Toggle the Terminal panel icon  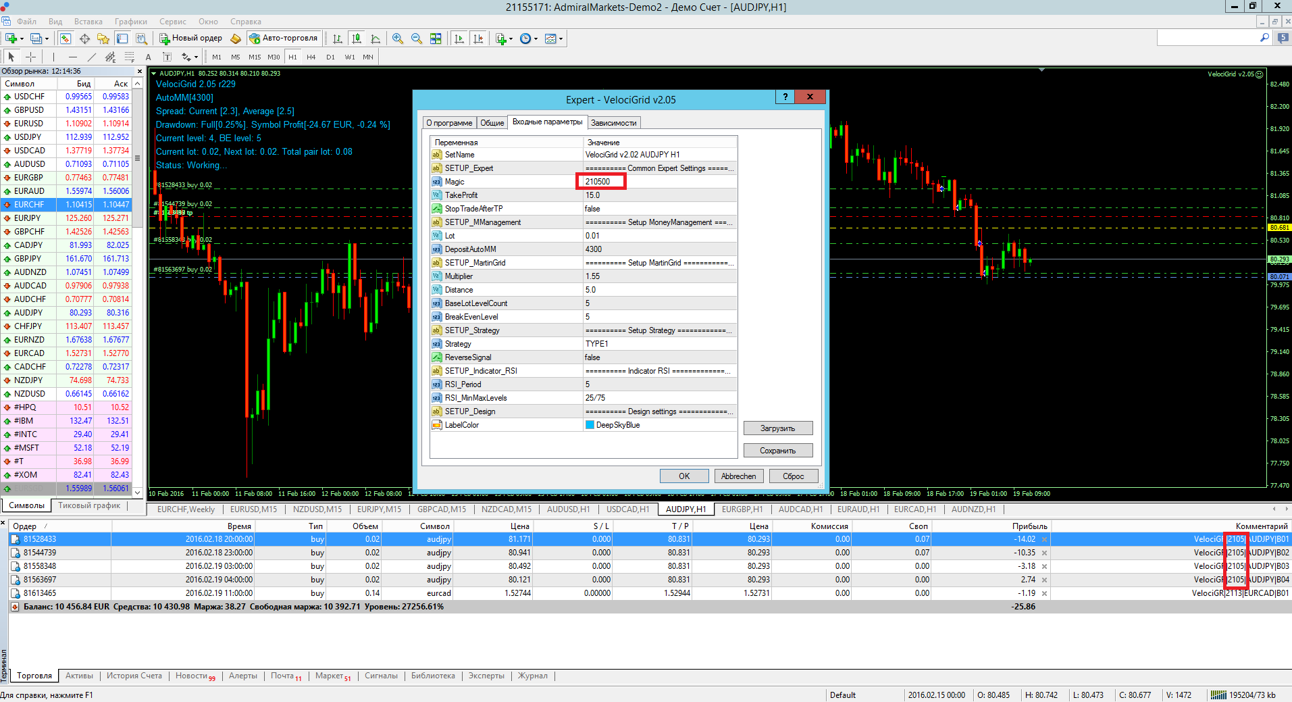pos(122,39)
